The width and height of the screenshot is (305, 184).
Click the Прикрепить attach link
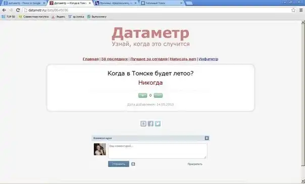[x=195, y=164]
